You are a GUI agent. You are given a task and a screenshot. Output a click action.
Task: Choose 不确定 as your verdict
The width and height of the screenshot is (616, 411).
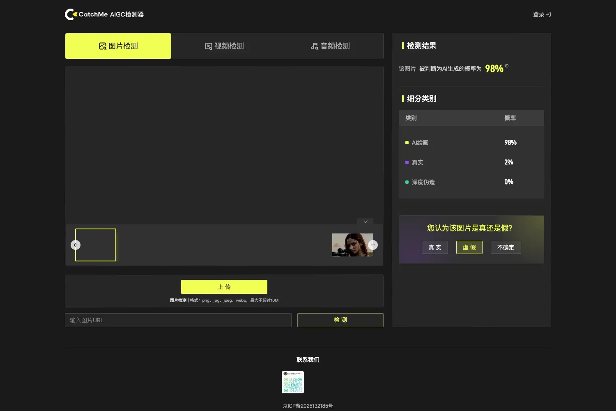506,247
